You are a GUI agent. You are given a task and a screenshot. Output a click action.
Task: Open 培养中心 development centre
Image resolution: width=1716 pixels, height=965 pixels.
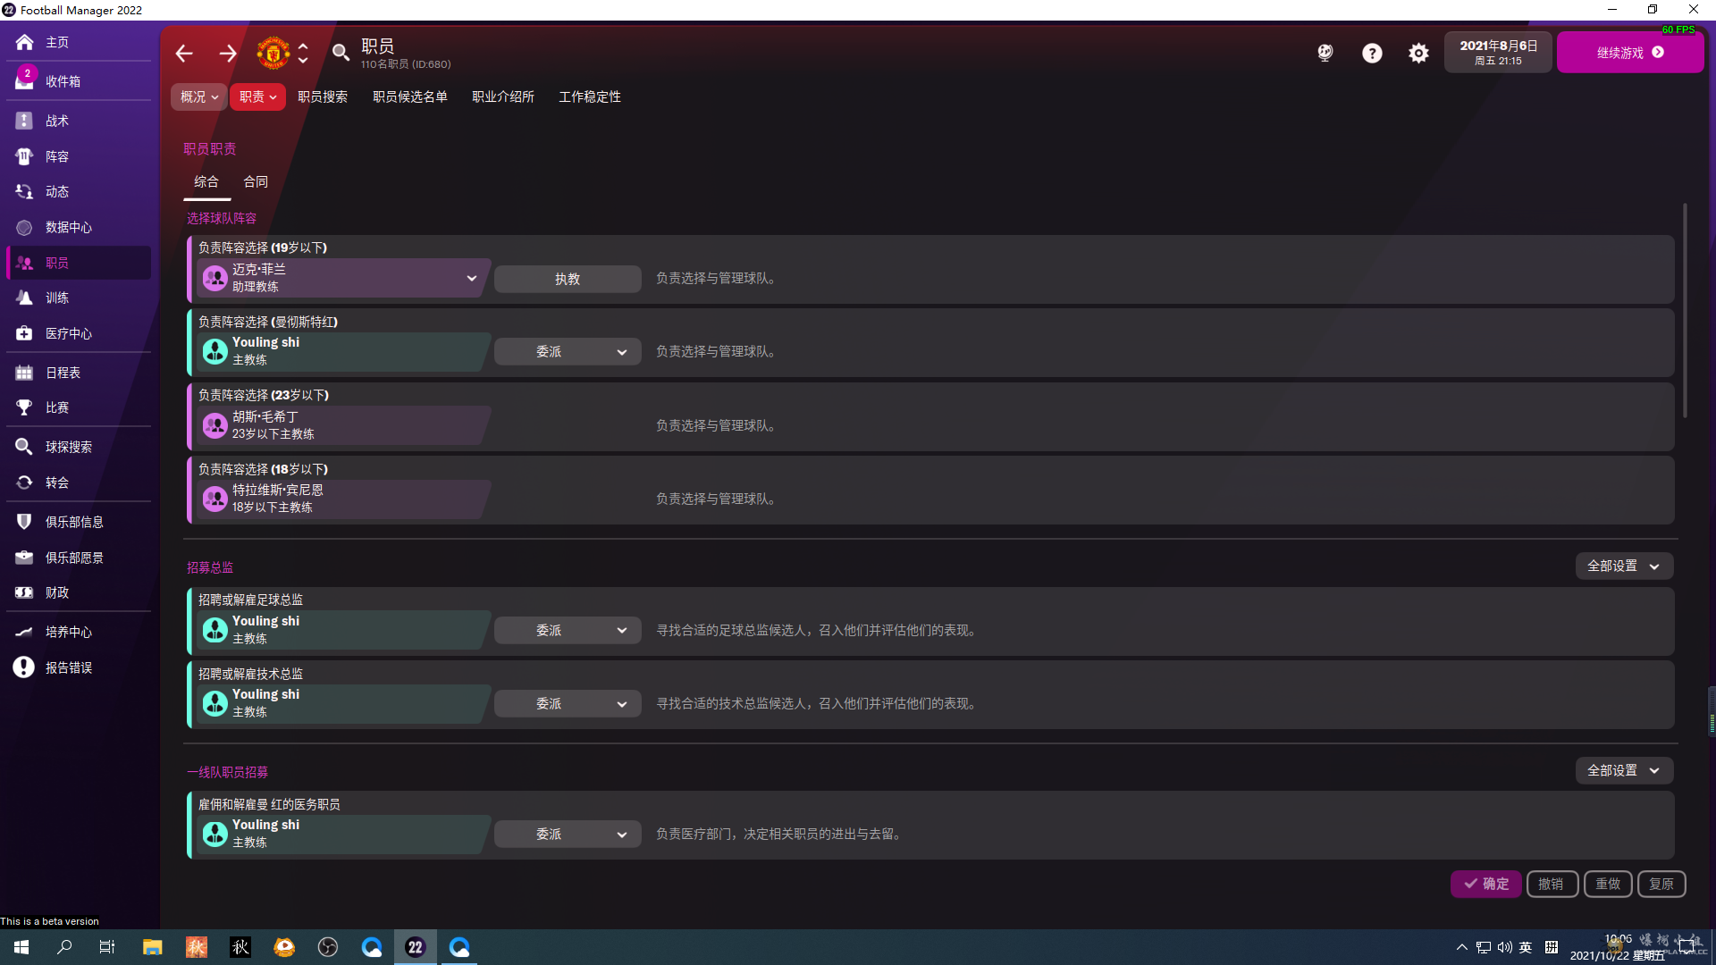click(79, 632)
